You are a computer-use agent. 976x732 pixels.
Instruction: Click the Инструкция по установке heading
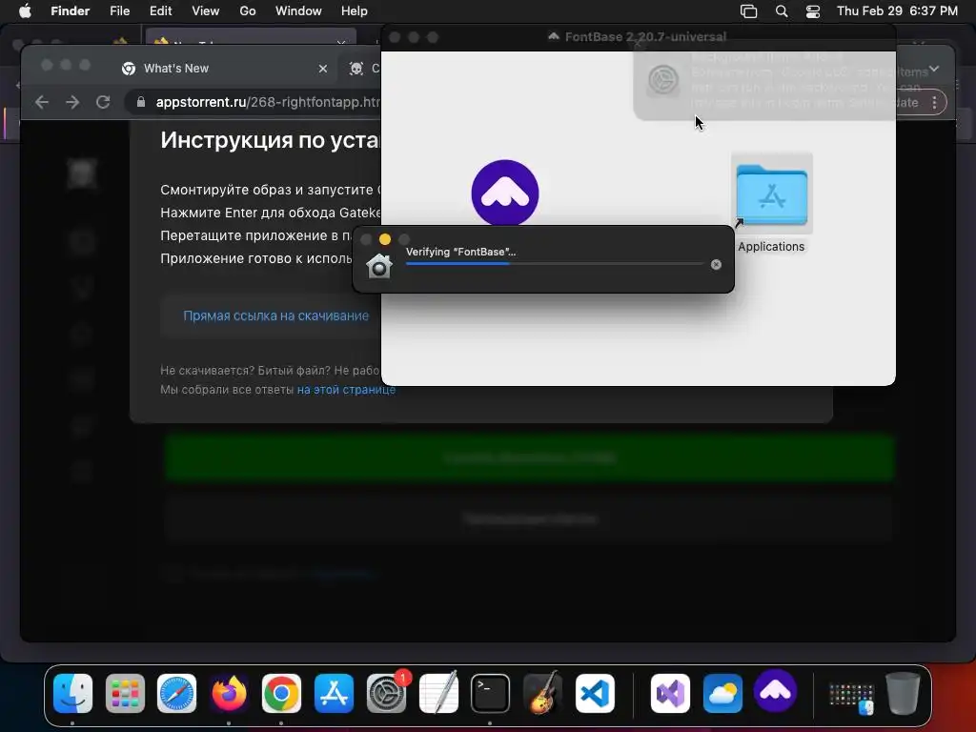[270, 140]
